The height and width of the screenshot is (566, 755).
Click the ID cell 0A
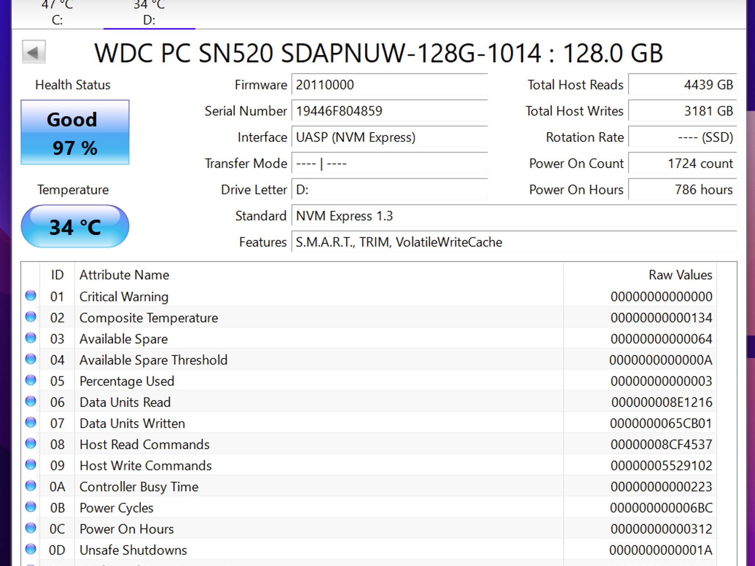(x=57, y=487)
